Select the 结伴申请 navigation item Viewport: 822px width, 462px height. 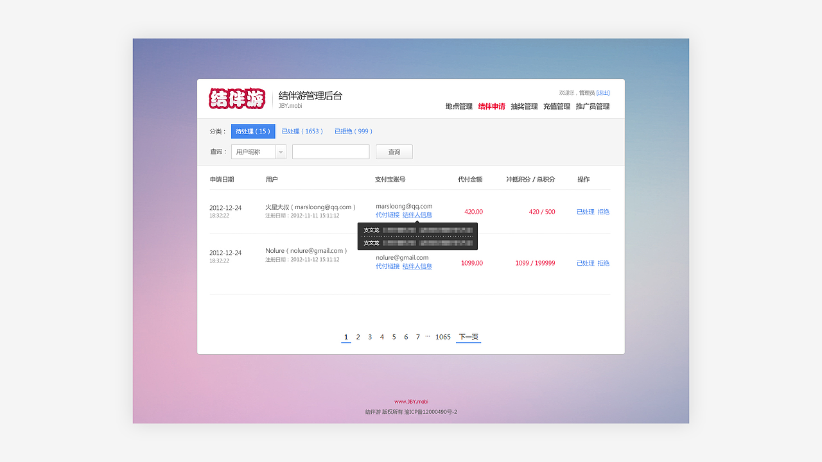(x=491, y=106)
